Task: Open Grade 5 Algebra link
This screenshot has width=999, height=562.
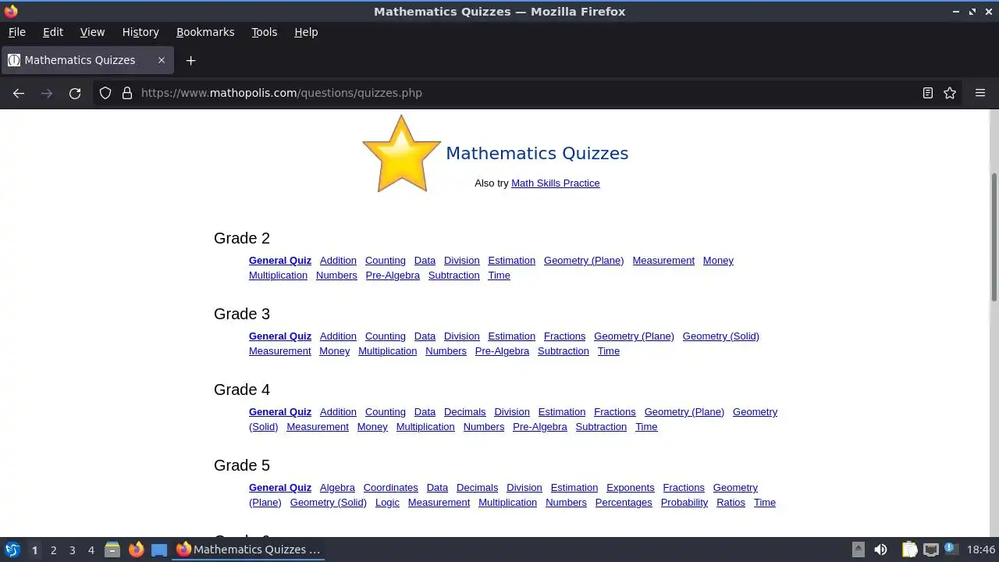Action: pos(337,488)
